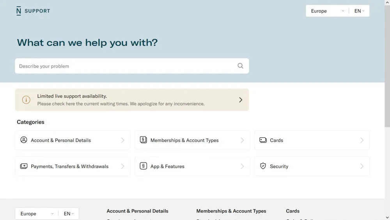Expand the limited live support banner chevron
The image size is (390, 220).
[x=241, y=100]
